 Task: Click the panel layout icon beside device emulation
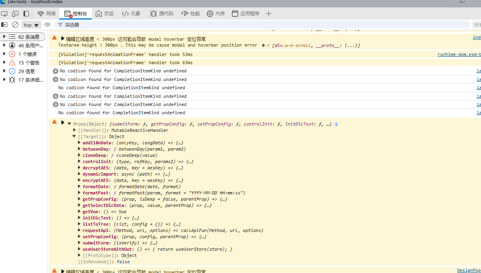pos(26,14)
